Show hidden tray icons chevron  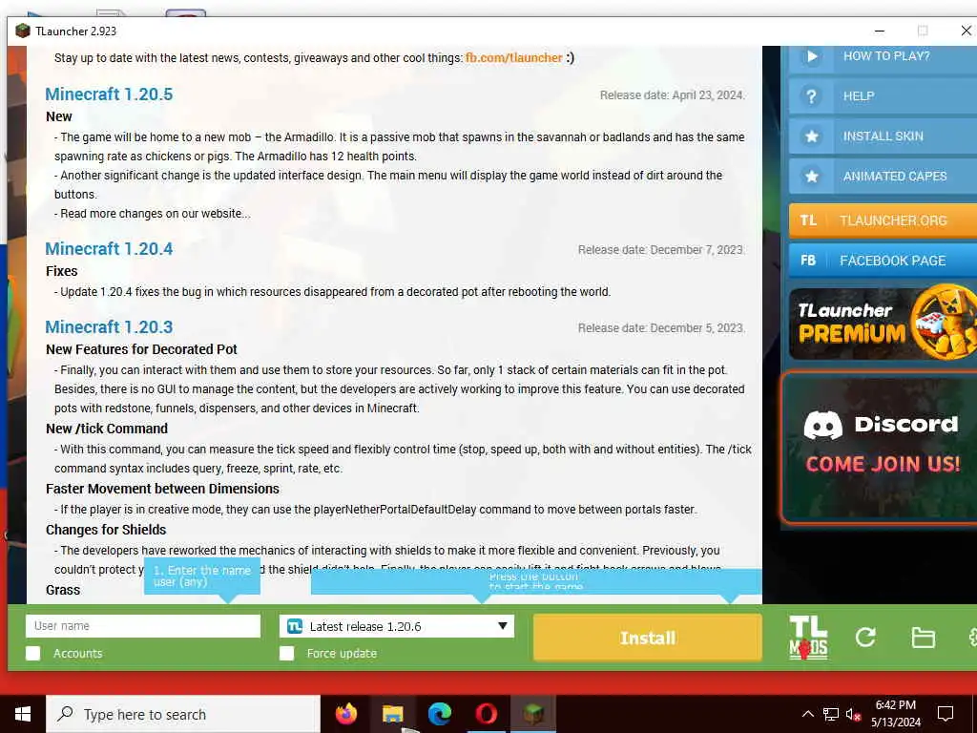coord(807,714)
